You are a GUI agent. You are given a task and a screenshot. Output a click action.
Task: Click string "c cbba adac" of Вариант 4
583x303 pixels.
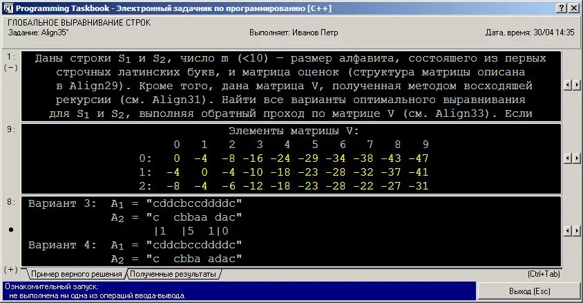click(x=194, y=259)
